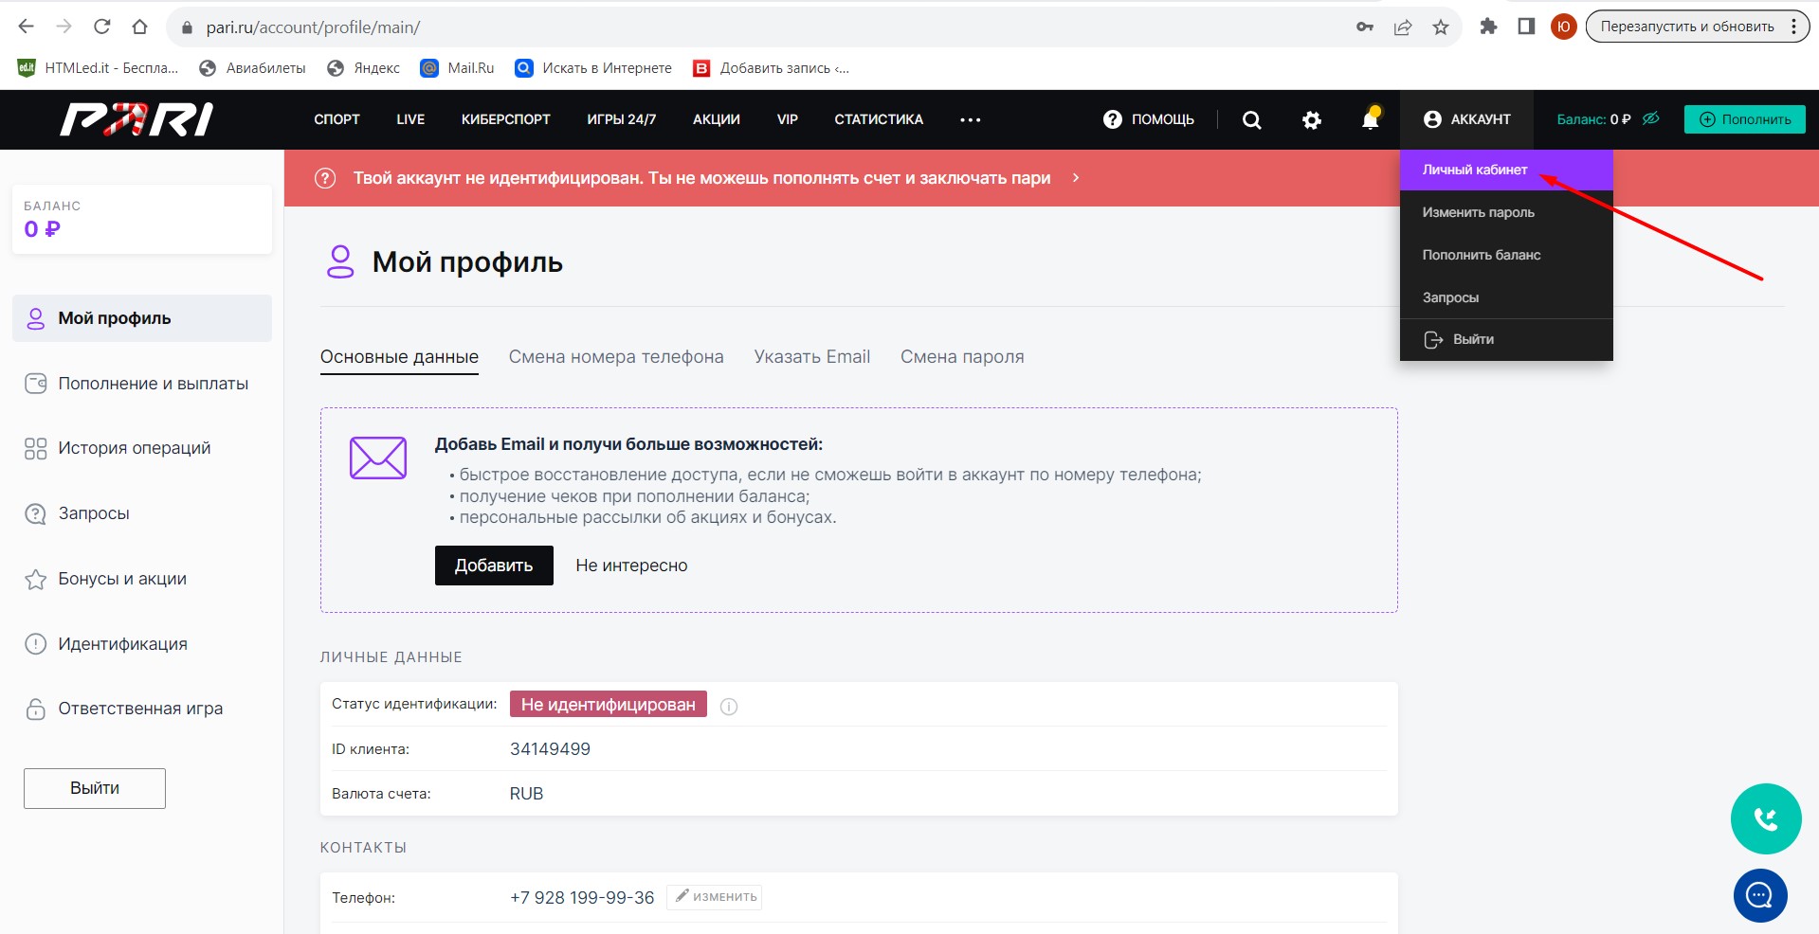The width and height of the screenshot is (1819, 934).
Task: Expand the unidentified account warning arrow
Action: pyautogui.click(x=1076, y=178)
